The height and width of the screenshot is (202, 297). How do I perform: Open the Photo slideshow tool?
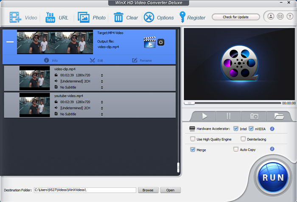pos(92,17)
